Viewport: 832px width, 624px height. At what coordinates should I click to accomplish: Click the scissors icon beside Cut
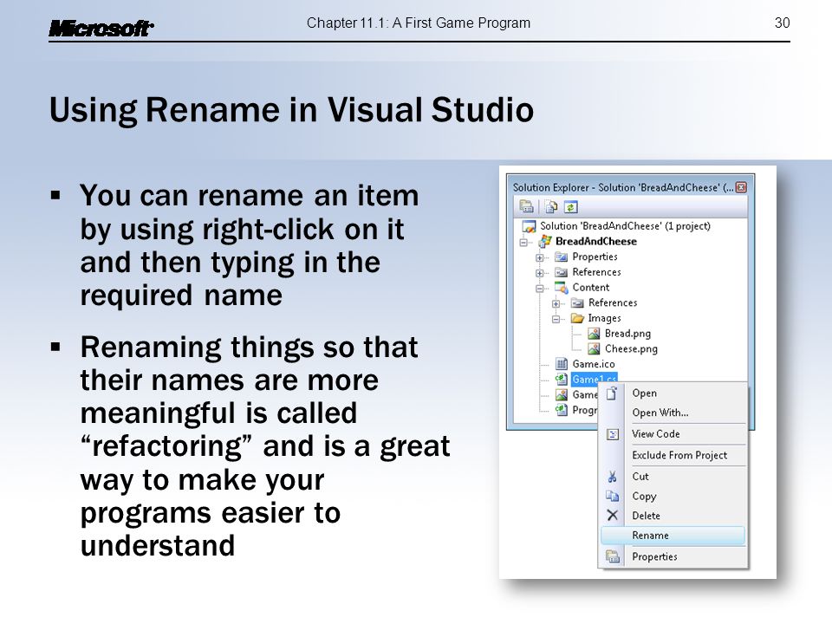613,477
